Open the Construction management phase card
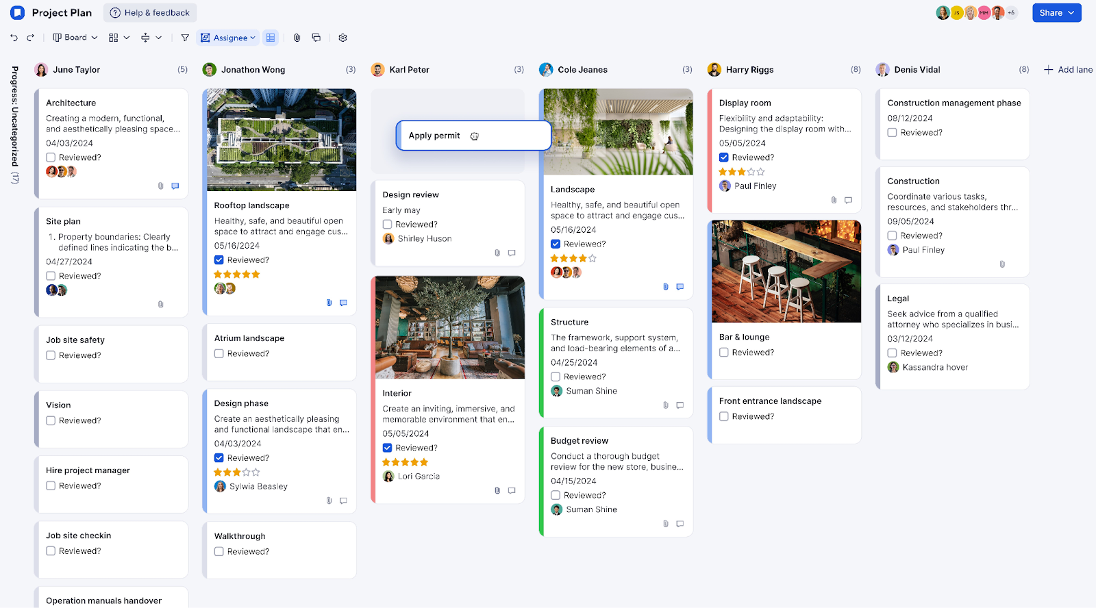The height and width of the screenshot is (608, 1096). tap(953, 124)
